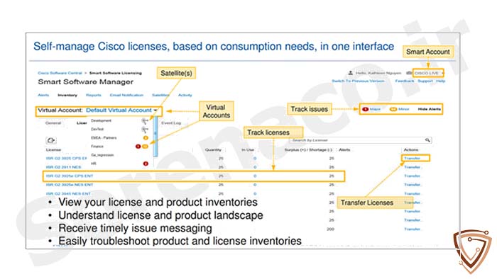Viewport: 497px width, 279px height.
Task: Select Qa_regression virtual account
Action: point(102,155)
